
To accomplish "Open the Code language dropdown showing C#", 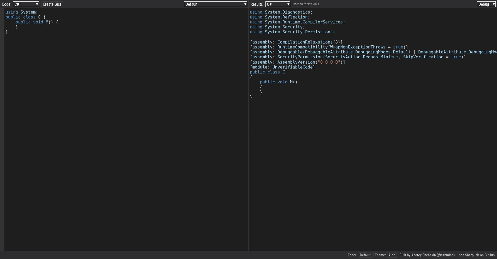I will [26, 4].
